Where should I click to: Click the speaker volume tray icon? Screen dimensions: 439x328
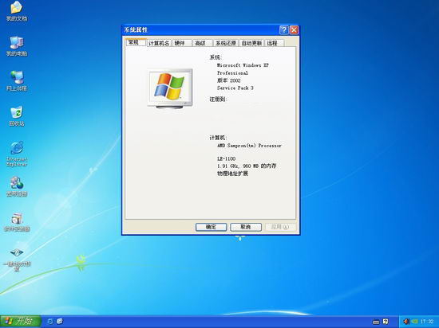(406, 322)
